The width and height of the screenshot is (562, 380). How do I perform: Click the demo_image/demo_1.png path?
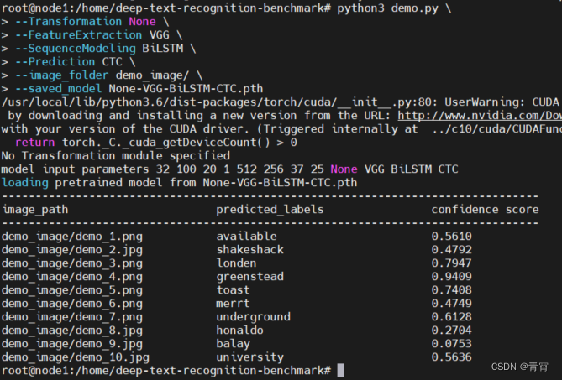tap(72, 237)
